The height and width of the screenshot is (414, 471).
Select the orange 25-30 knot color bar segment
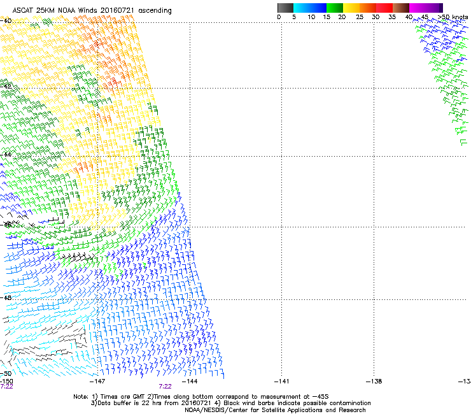[x=368, y=8]
